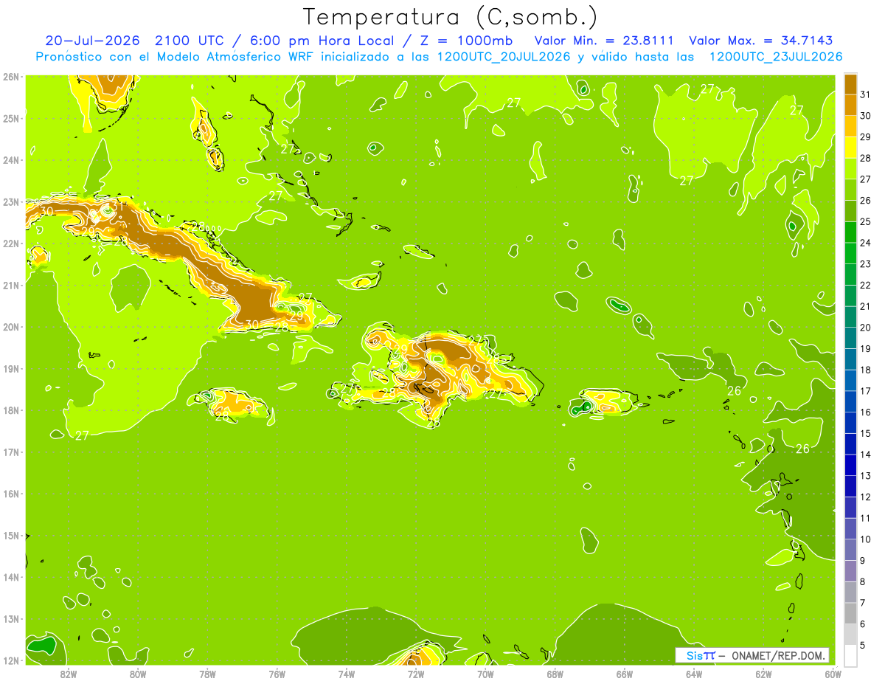Click the '19N' latitude axis label
Screen dimensions: 885x684
pos(11,369)
